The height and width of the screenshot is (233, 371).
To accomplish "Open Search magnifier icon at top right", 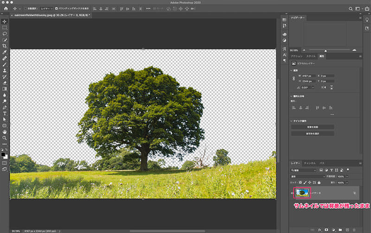I will click(351, 9).
